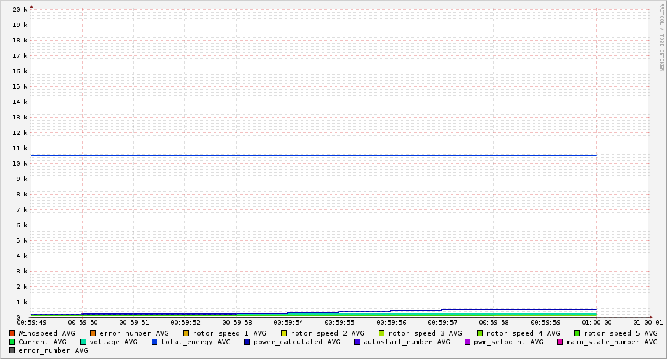
Task: Click the rotor speed 3 AVG swatch
Action: pyautogui.click(x=382, y=333)
